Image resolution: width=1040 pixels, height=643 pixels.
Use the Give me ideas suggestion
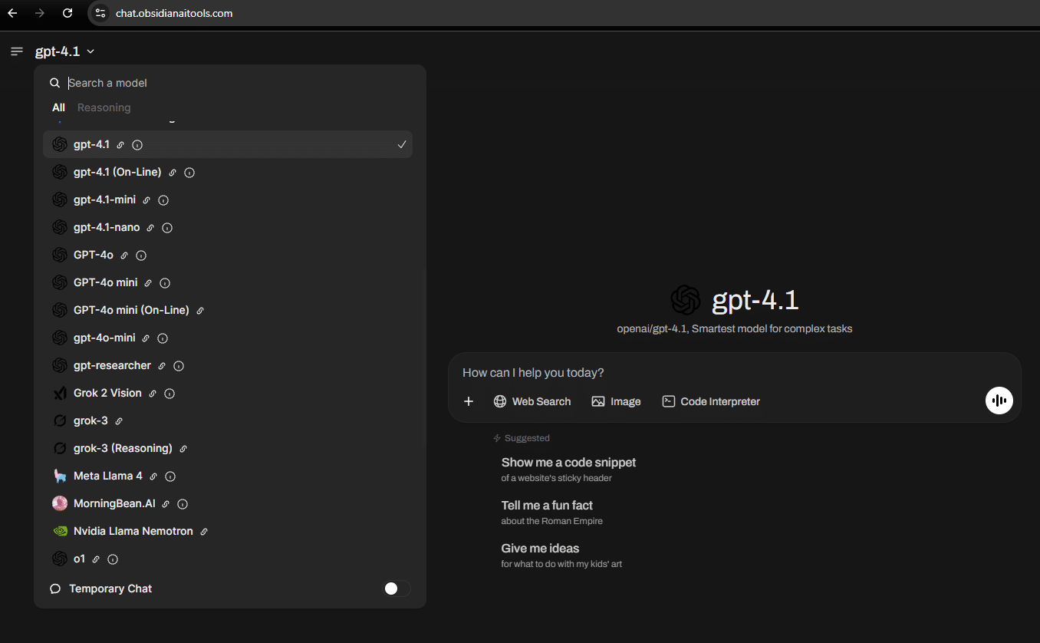click(561, 555)
